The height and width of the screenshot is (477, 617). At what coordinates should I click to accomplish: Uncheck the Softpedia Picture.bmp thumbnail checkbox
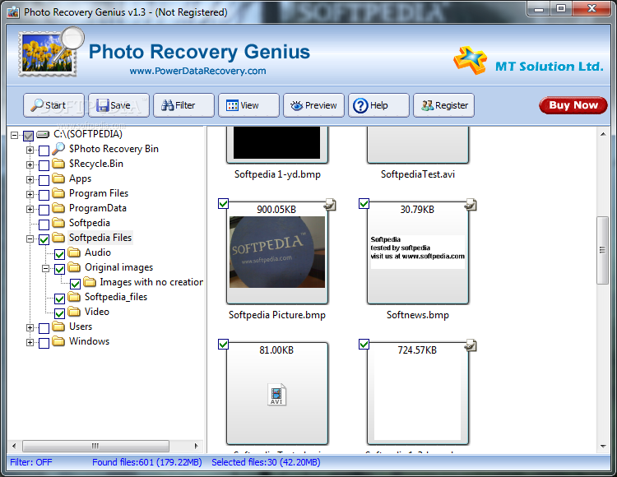pos(223,204)
